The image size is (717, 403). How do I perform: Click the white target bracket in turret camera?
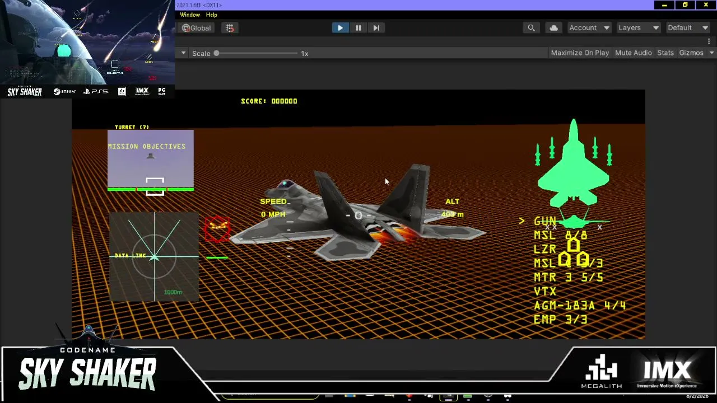pos(155,186)
